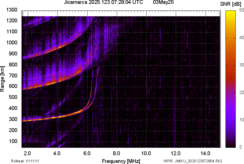Click the range tick label '500'
Viewport: 244px width, 164px height.
tap(13, 97)
